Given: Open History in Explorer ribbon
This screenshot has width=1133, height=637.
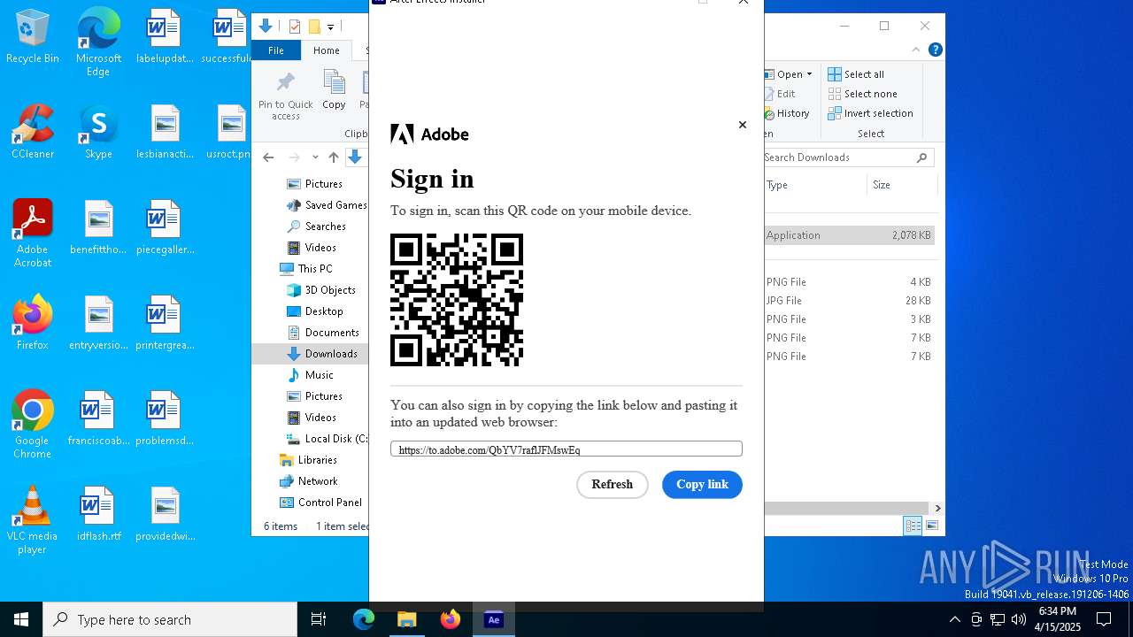Looking at the screenshot, I should tap(787, 113).
